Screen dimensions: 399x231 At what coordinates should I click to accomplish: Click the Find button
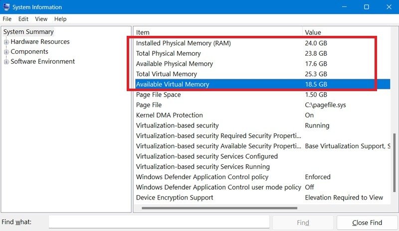(x=303, y=223)
